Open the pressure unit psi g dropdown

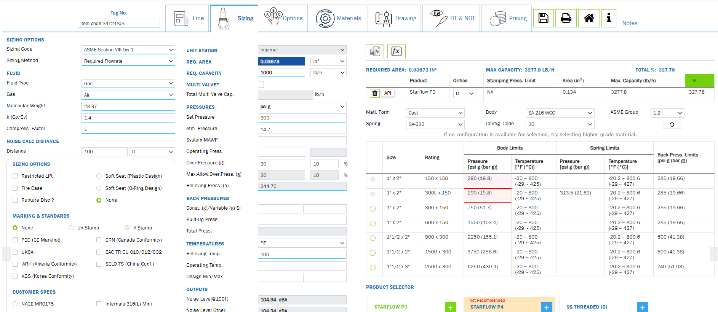[302, 107]
